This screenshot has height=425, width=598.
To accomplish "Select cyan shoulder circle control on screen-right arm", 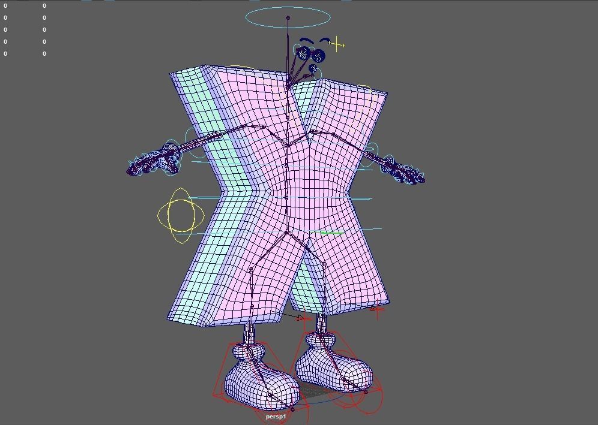I will click(369, 155).
